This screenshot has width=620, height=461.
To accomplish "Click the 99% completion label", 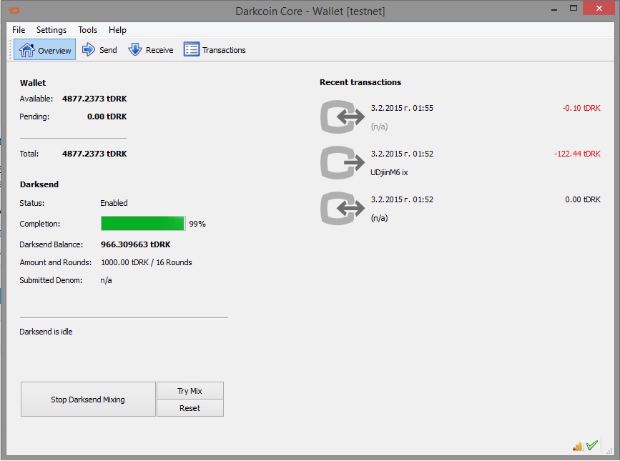I will [x=197, y=224].
